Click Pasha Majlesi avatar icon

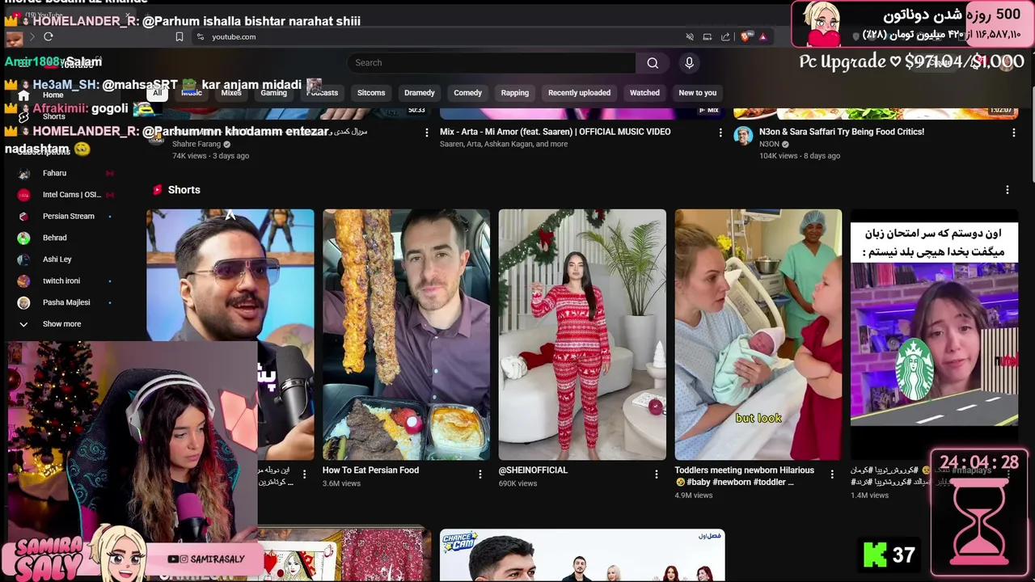point(24,302)
